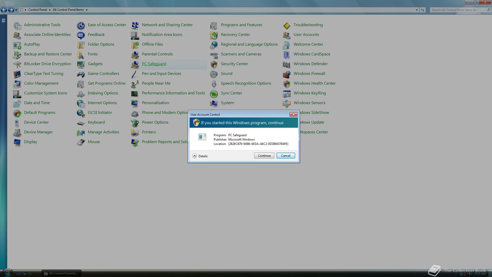Click the Windows Start orb
Image resolution: width=492 pixels, height=277 pixels.
tap(7, 273)
